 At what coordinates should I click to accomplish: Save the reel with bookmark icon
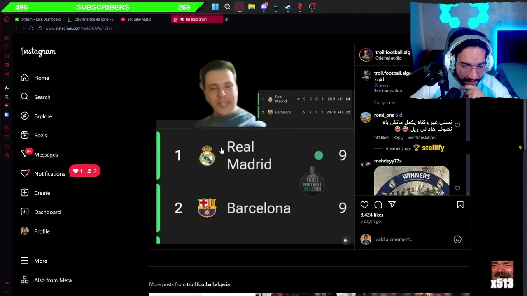pyautogui.click(x=460, y=205)
